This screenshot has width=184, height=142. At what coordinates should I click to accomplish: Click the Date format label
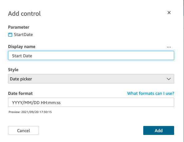[20, 93]
